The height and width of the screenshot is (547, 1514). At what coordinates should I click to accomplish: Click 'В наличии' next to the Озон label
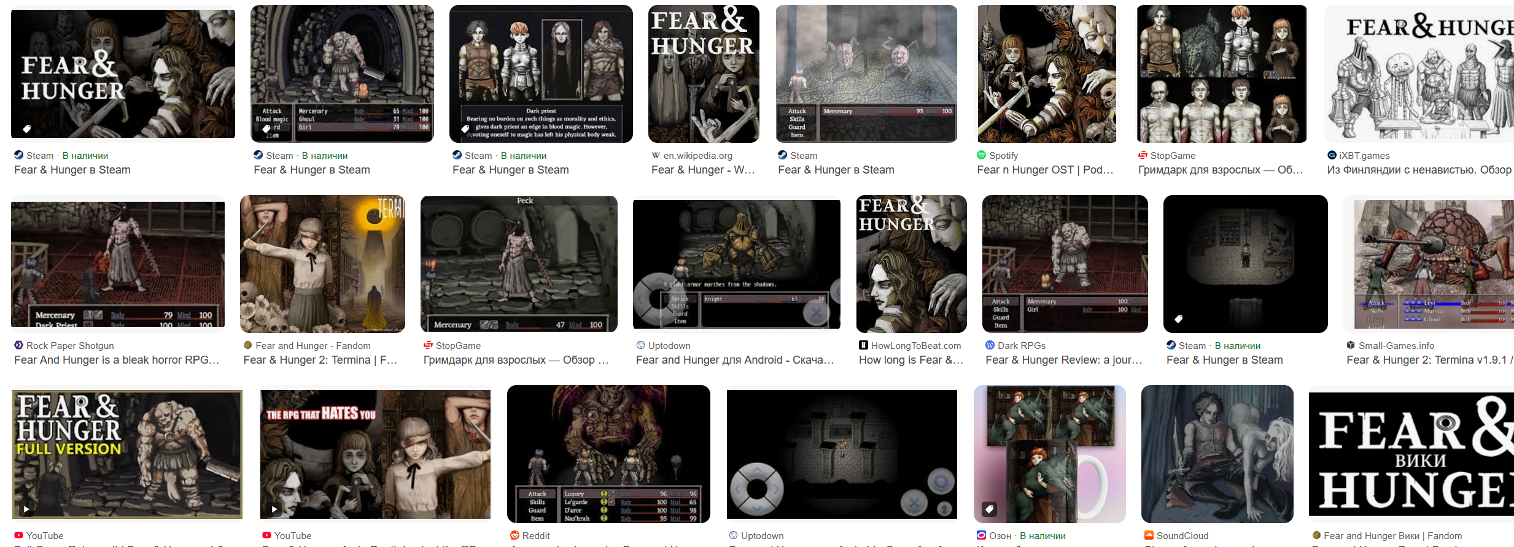pos(1043,536)
